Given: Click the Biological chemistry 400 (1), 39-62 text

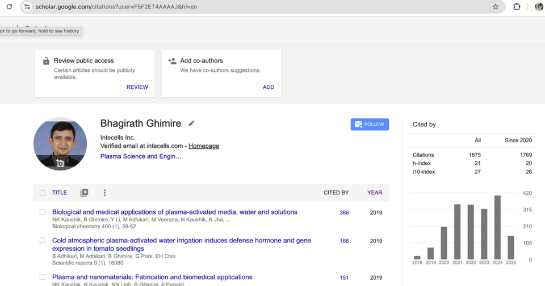Looking at the screenshot, I should click(x=94, y=227).
